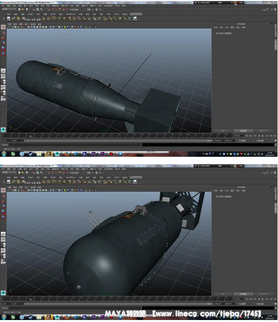
Task: Open After Effects from upper Windows taskbar
Action: tap(93, 154)
